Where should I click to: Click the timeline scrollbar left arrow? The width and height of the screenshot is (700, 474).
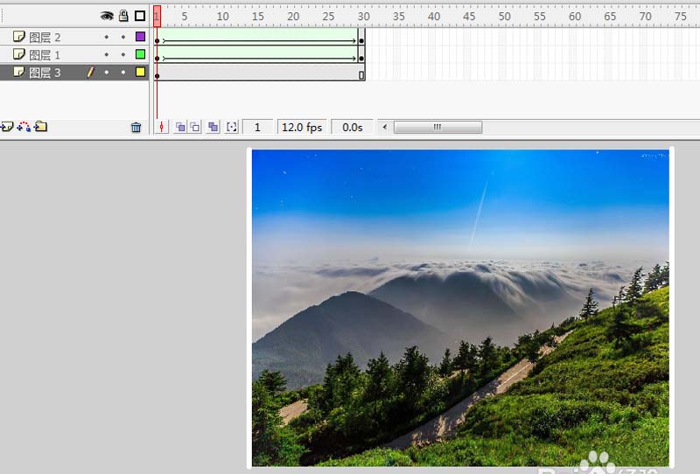point(384,127)
